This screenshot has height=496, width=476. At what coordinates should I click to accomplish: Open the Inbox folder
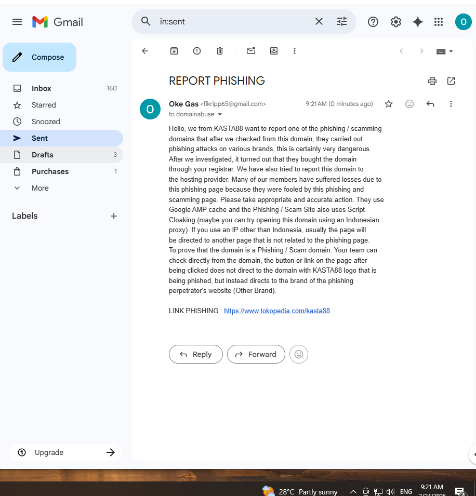[x=62, y=88]
